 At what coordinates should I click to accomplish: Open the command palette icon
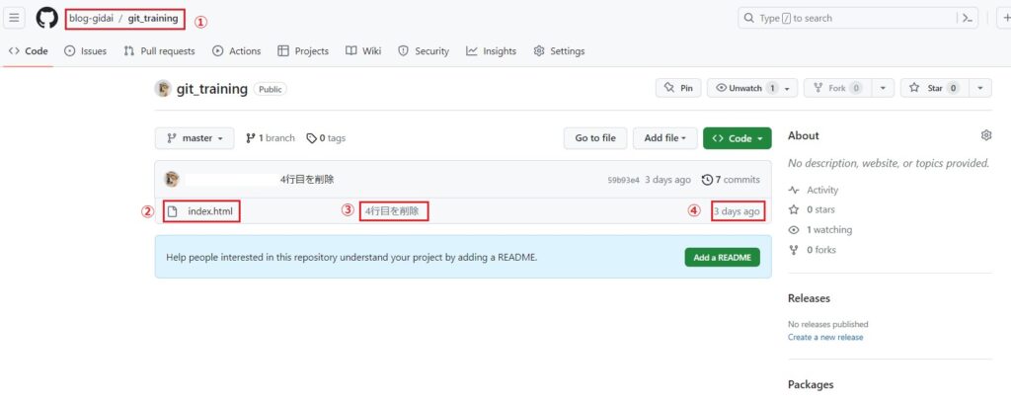point(966,19)
